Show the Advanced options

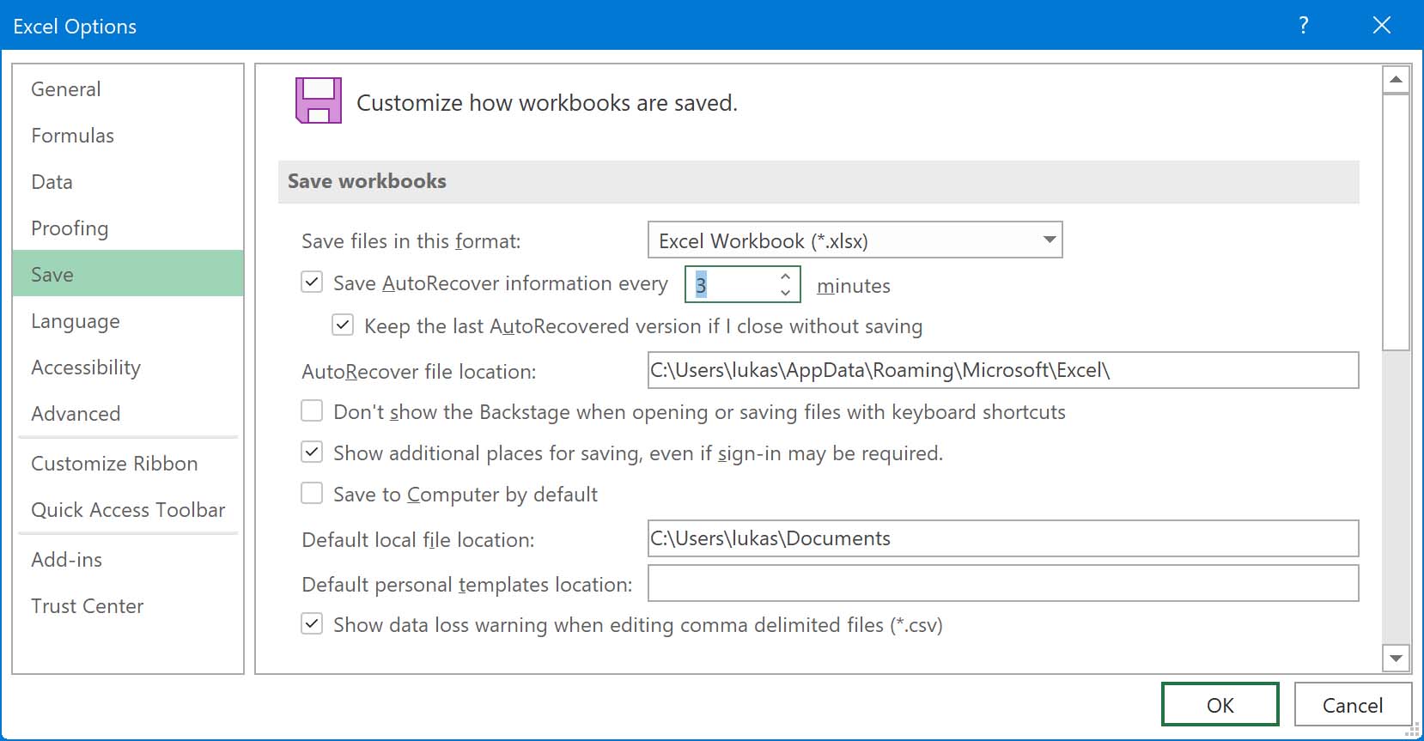coord(128,414)
